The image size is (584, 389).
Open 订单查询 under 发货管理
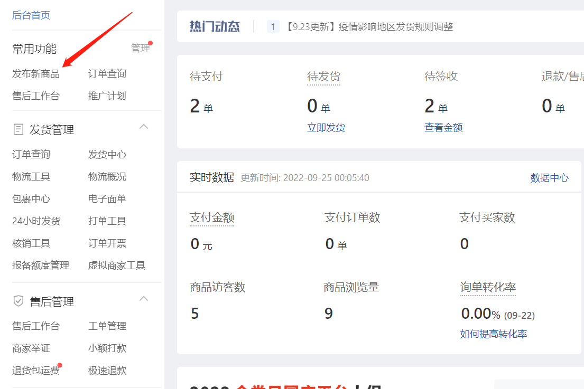31,154
